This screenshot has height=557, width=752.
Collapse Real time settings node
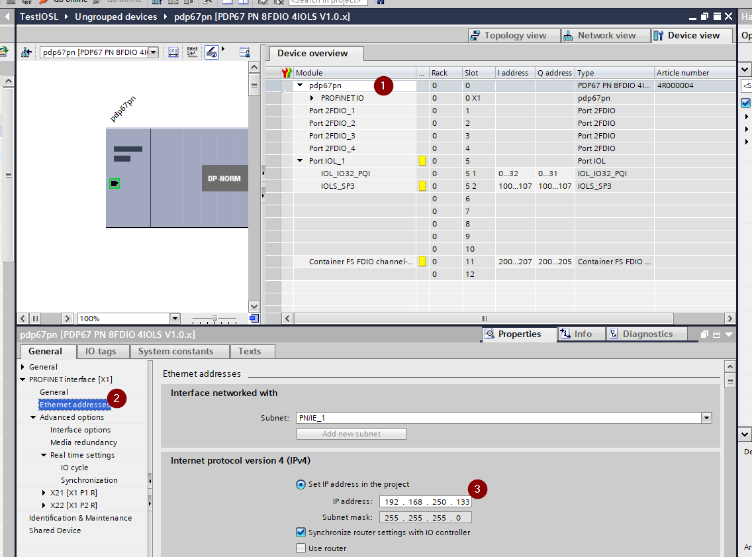click(x=44, y=455)
